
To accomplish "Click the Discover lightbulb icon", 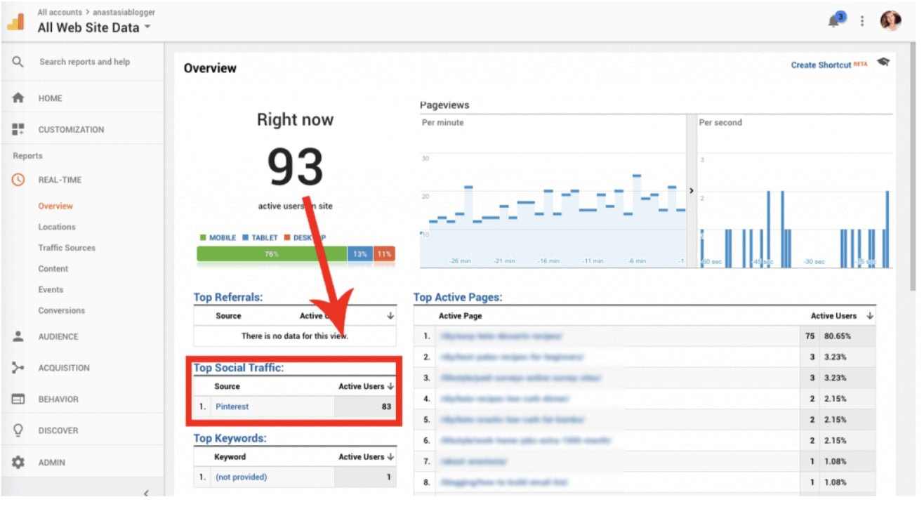I will point(18,430).
